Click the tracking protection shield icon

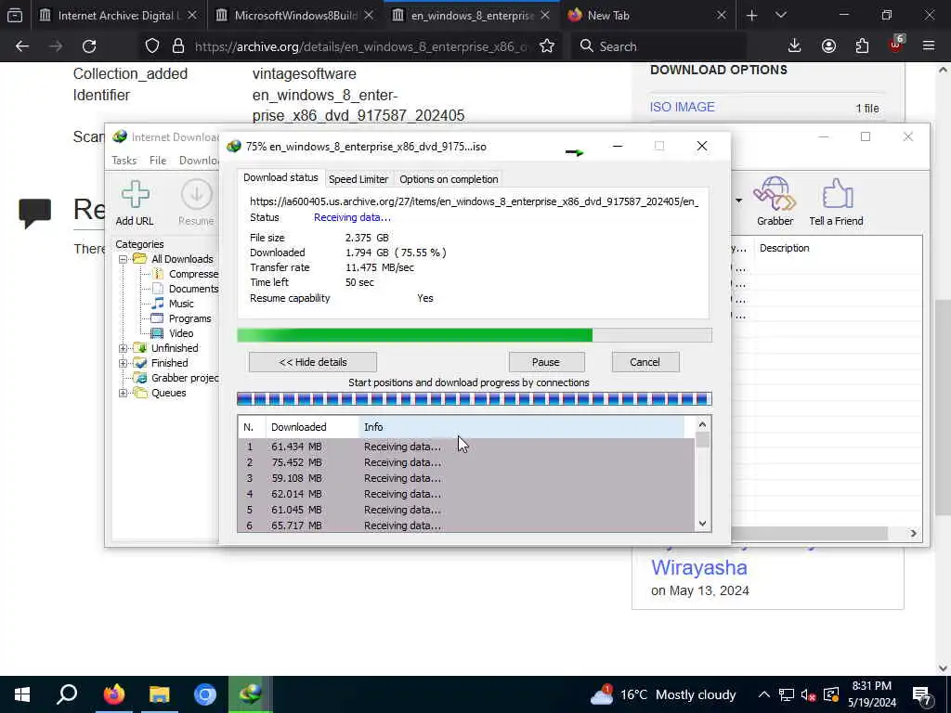point(152,46)
